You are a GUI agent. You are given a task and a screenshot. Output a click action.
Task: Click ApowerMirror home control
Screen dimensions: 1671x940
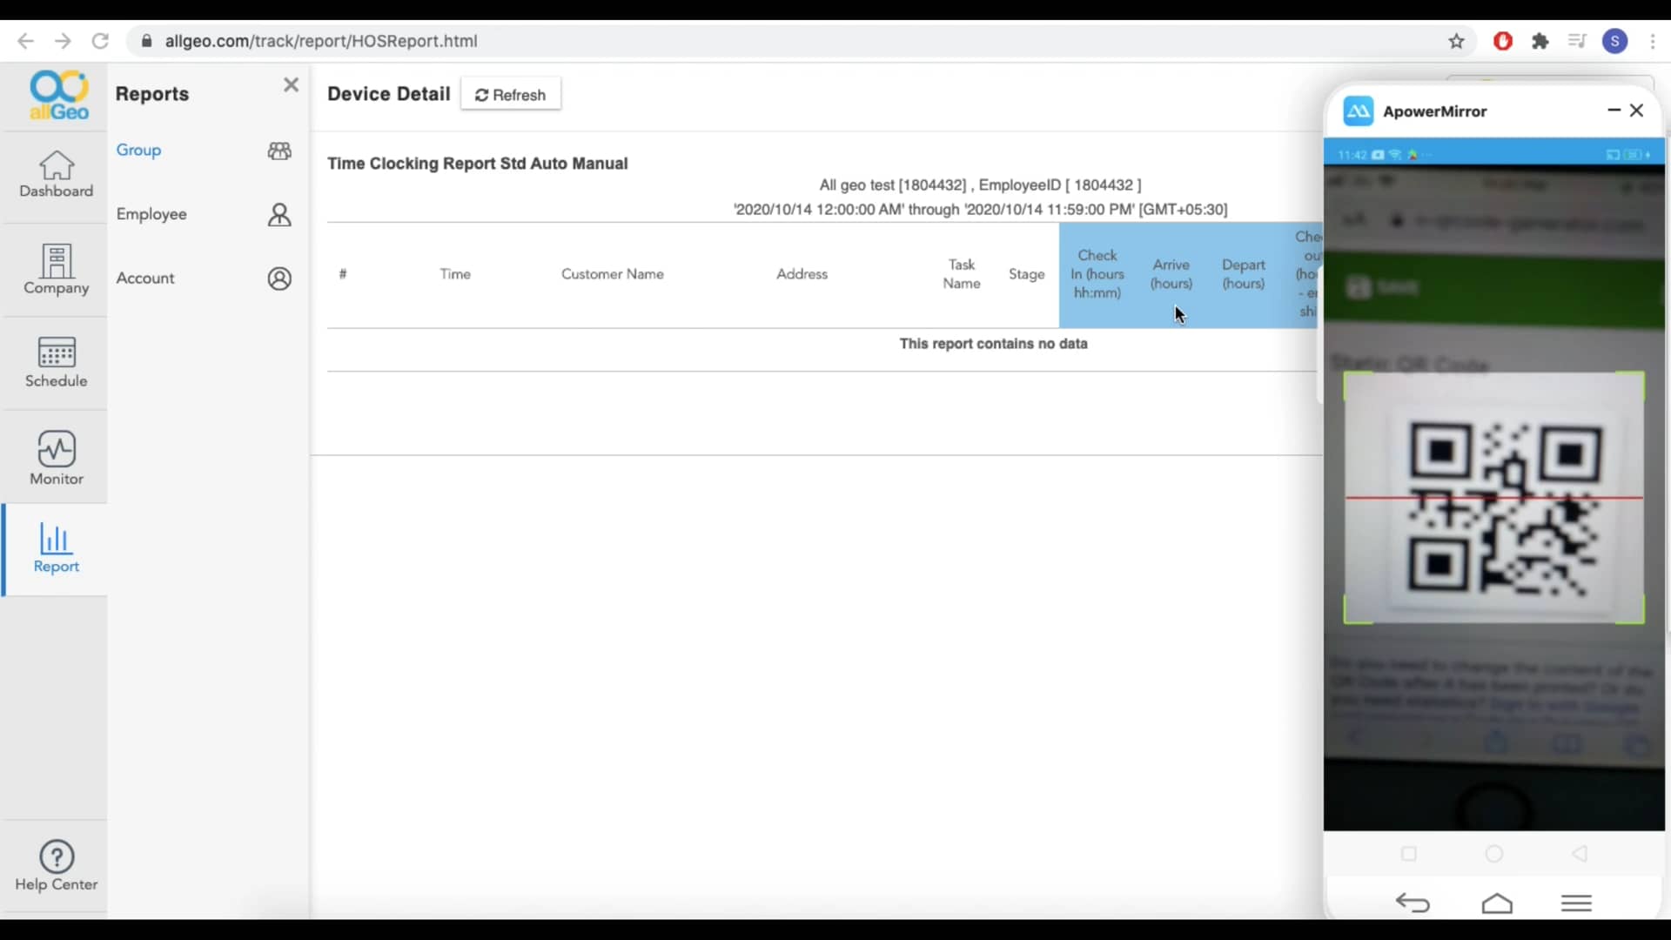coord(1497,903)
